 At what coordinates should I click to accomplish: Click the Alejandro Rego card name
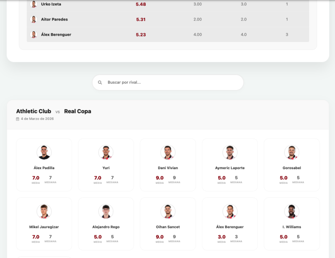coord(106,227)
